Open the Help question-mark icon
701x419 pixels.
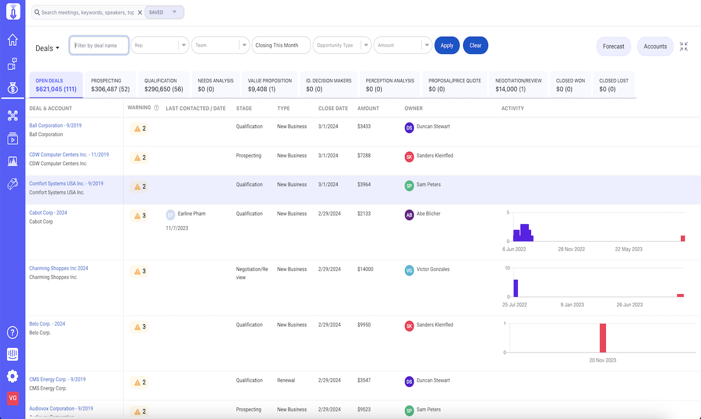tap(12, 332)
